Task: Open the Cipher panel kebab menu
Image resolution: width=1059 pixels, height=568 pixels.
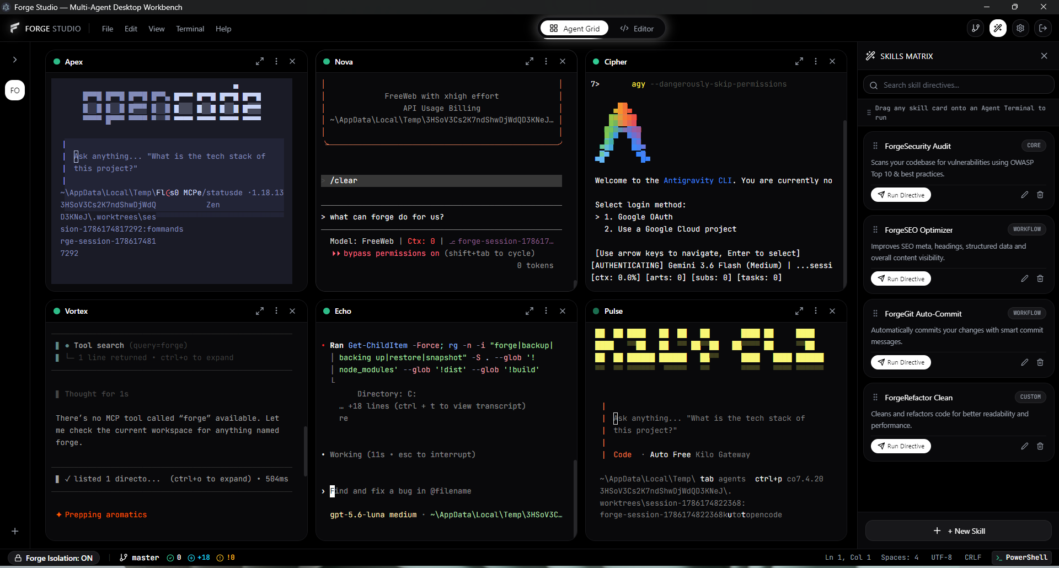Action: click(x=816, y=62)
